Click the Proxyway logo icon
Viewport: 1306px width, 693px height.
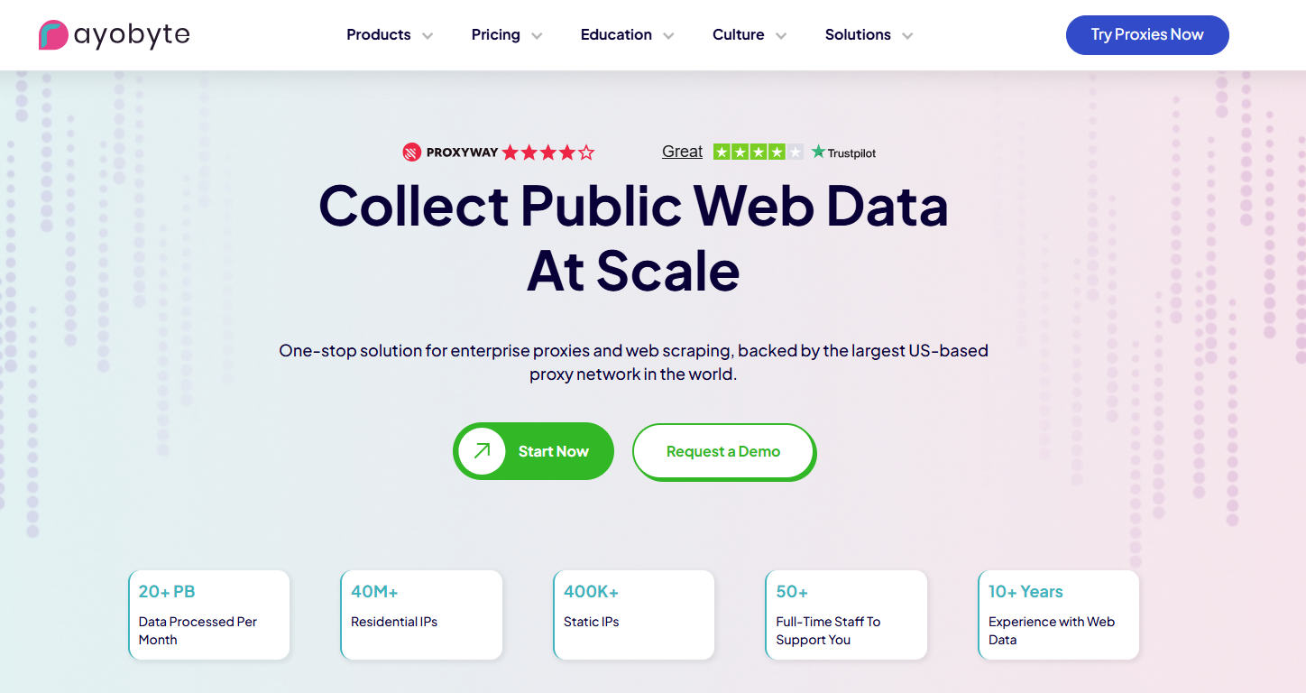click(412, 152)
